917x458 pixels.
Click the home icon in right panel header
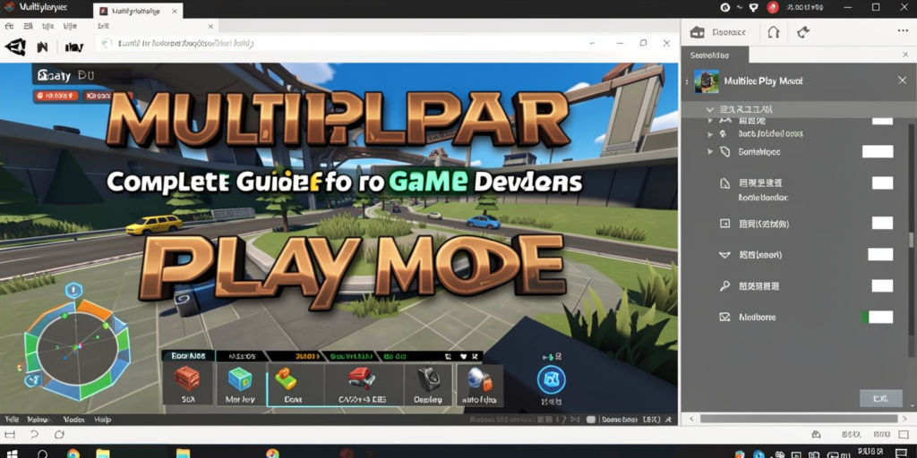point(696,32)
